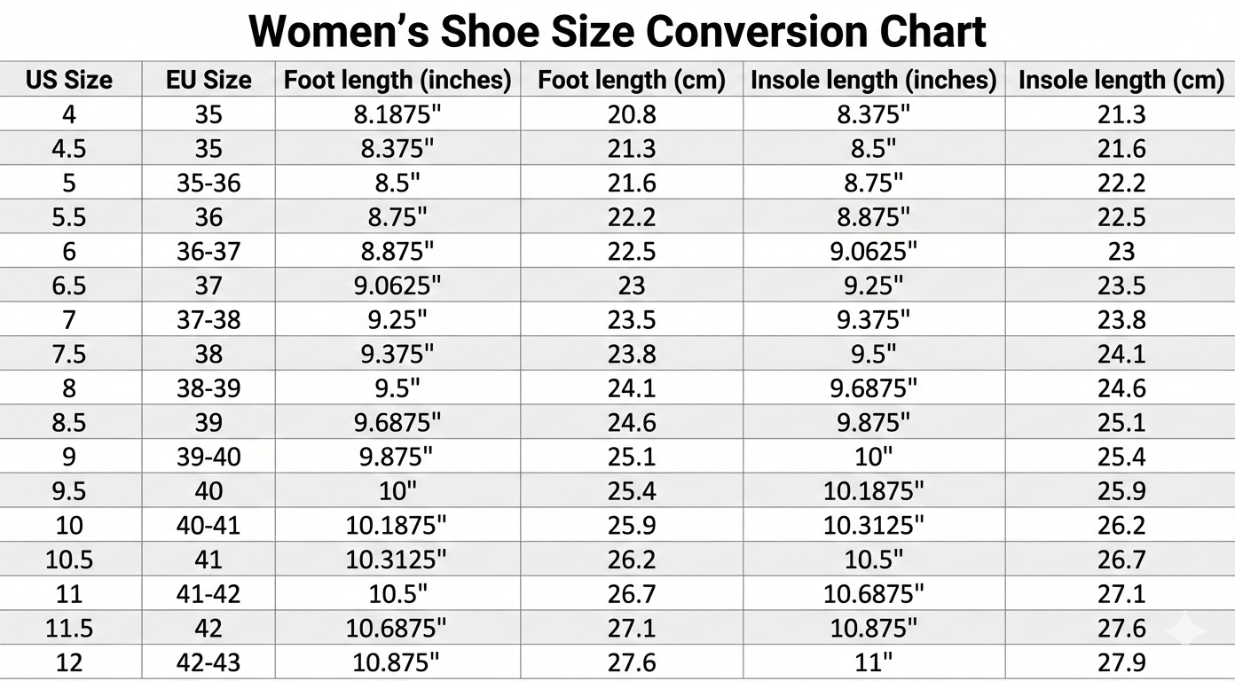Select insole length inches cell 9.0625"
Image resolution: width=1235 pixels, height=681 pixels.
click(874, 251)
